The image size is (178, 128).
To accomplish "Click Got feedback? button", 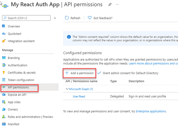I will pyautogui.click(x=100, y=18).
